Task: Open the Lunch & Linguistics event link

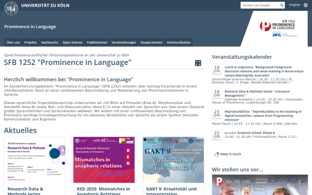Action: point(264,71)
